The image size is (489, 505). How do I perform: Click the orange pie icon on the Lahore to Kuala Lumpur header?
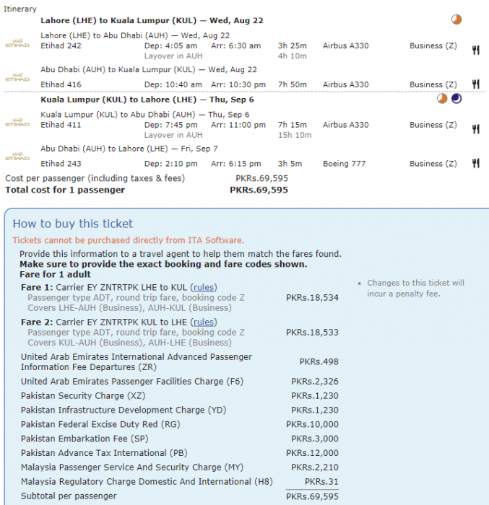tap(456, 20)
